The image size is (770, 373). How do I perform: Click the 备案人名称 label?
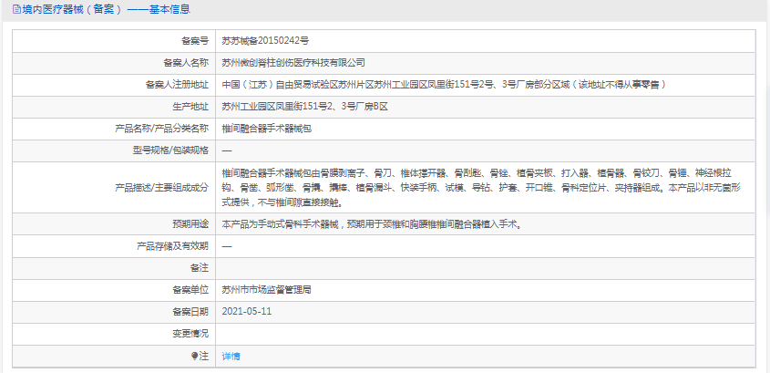pos(186,63)
